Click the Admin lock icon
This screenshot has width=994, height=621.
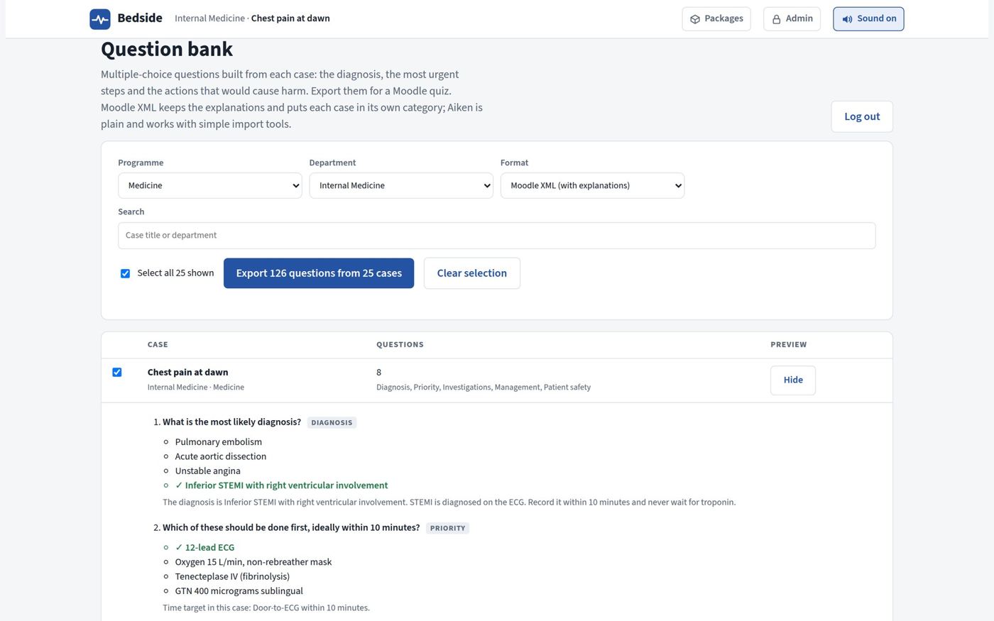776,19
